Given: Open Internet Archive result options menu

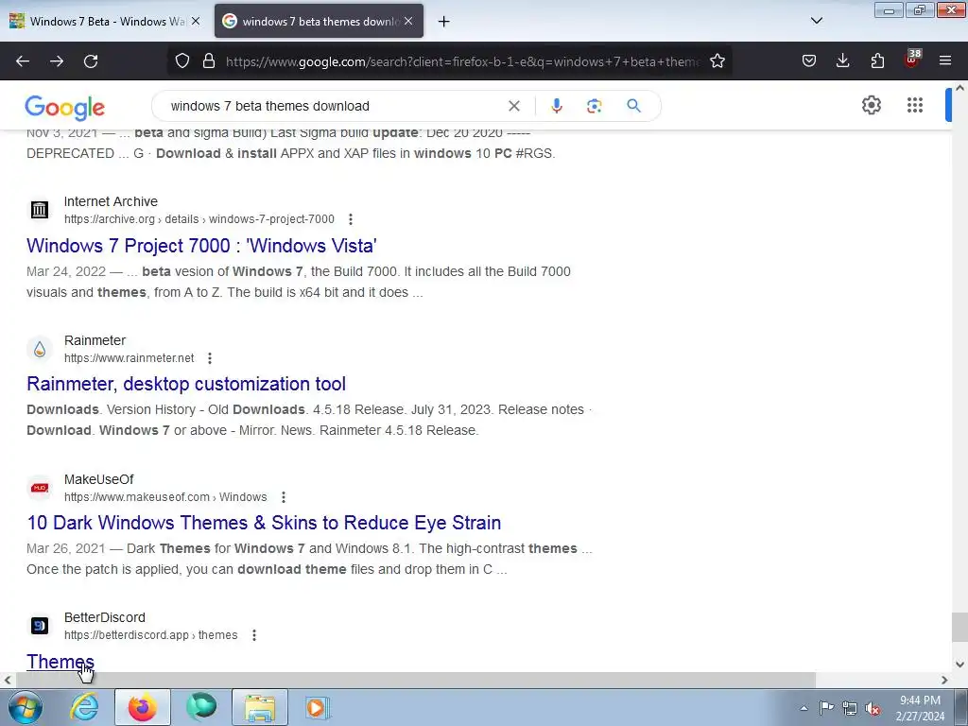Looking at the screenshot, I should click(351, 219).
